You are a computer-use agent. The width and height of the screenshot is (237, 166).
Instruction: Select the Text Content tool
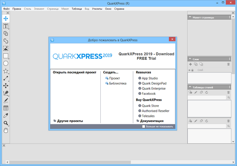pos(6,26)
